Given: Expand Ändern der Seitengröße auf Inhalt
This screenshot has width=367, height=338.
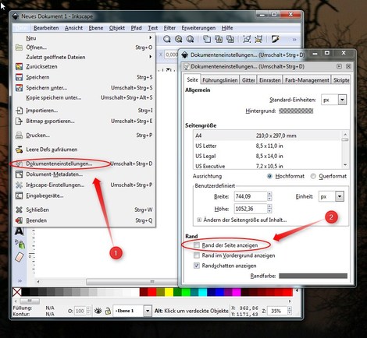Looking at the screenshot, I should click(199, 220).
